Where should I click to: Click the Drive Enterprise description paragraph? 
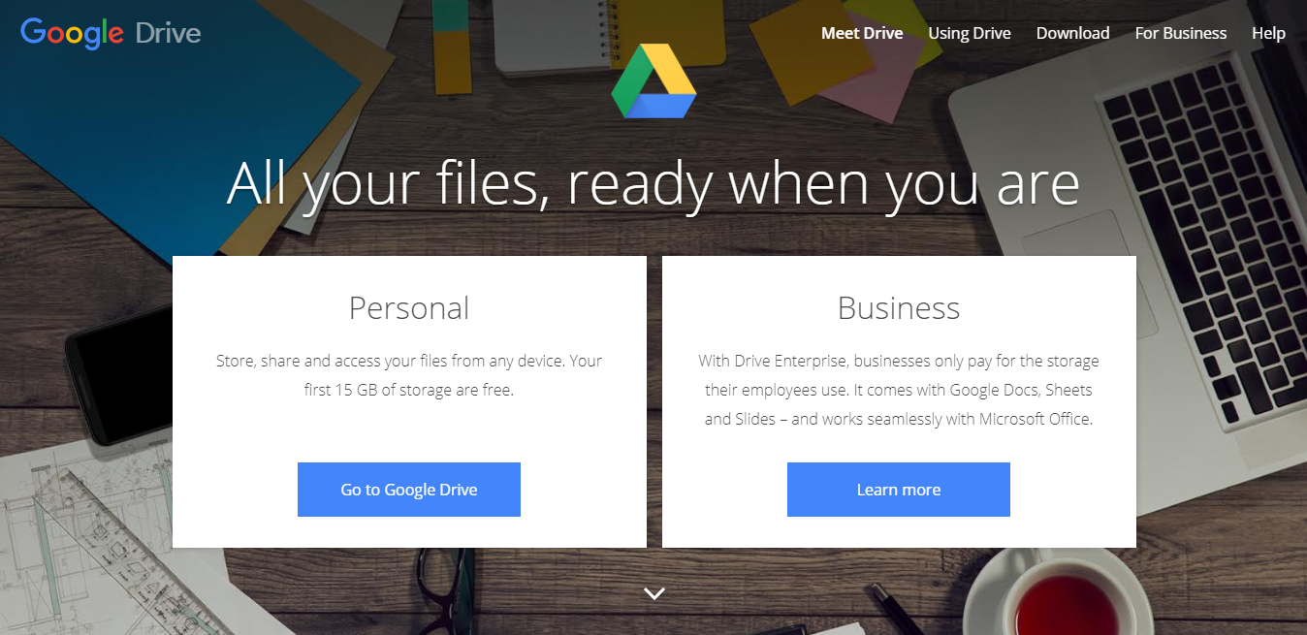(x=899, y=391)
